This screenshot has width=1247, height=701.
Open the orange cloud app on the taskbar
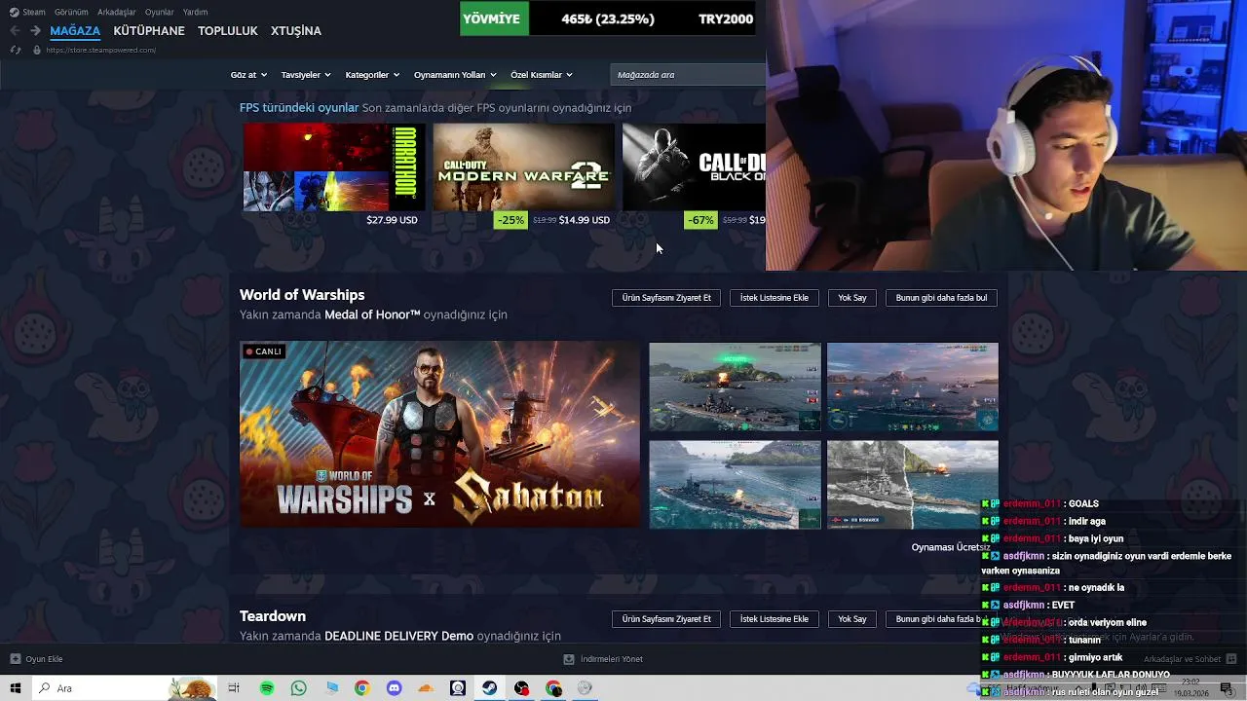(x=426, y=688)
